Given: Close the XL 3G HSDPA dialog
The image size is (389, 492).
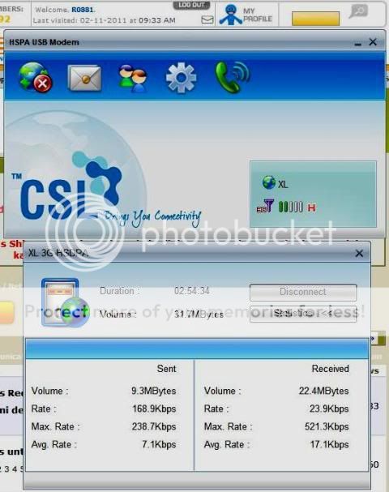Looking at the screenshot, I should [x=359, y=253].
